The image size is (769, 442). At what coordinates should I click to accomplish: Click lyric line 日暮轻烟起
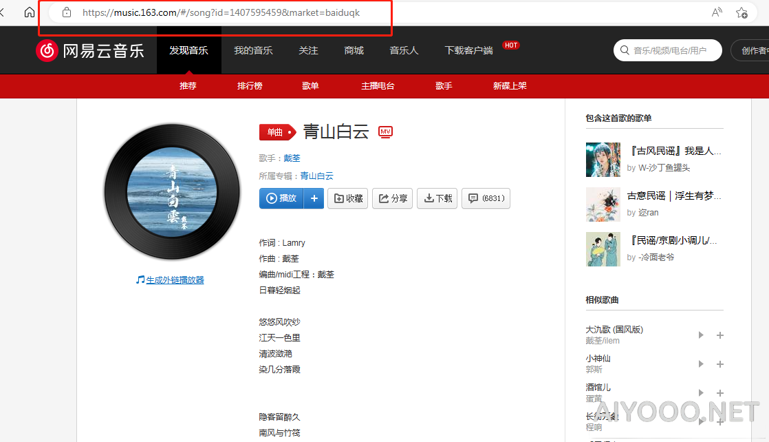tap(279, 291)
